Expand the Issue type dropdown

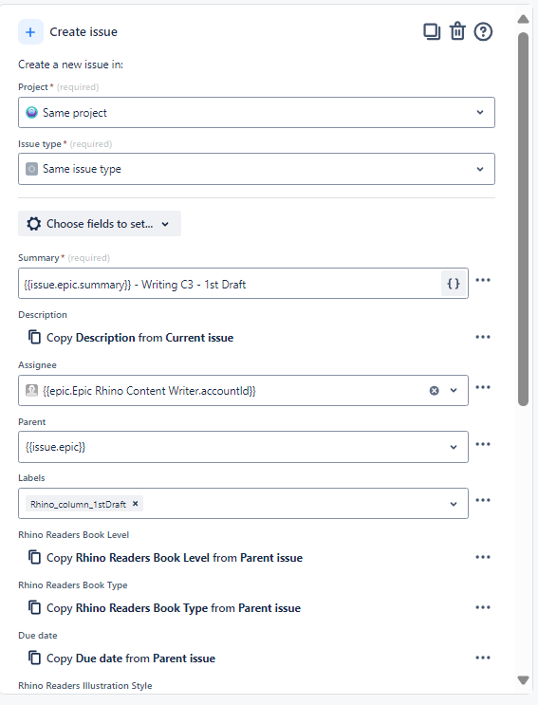pyautogui.click(x=256, y=169)
